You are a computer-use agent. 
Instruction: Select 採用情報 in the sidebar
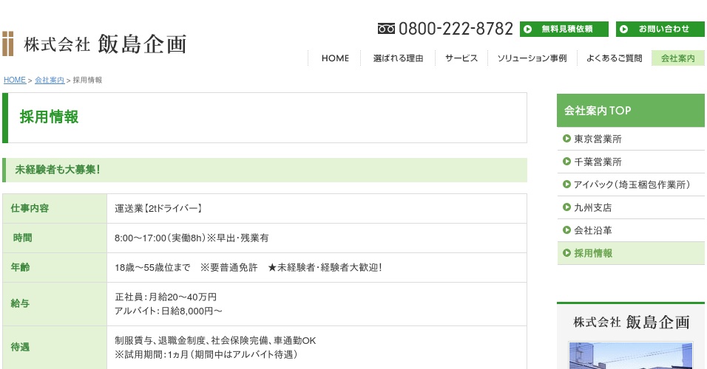pos(593,253)
